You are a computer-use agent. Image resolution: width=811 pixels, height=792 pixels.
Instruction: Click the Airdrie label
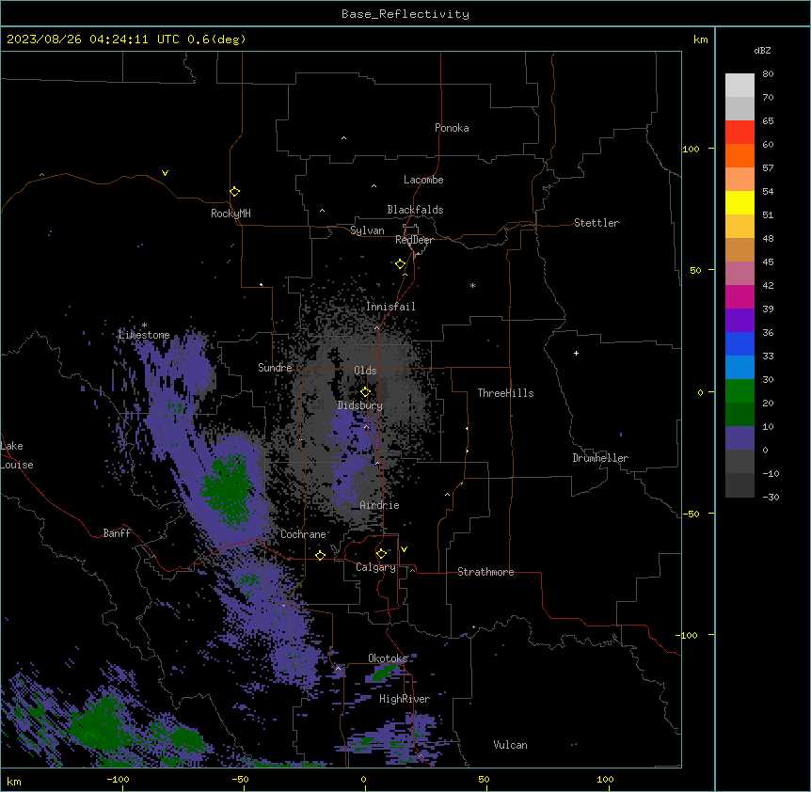pos(380,505)
